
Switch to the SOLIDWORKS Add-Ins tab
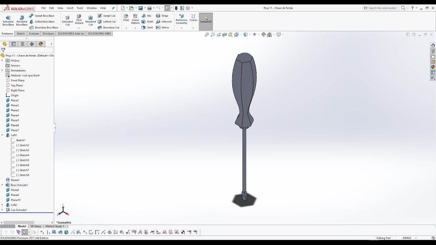(x=71, y=34)
